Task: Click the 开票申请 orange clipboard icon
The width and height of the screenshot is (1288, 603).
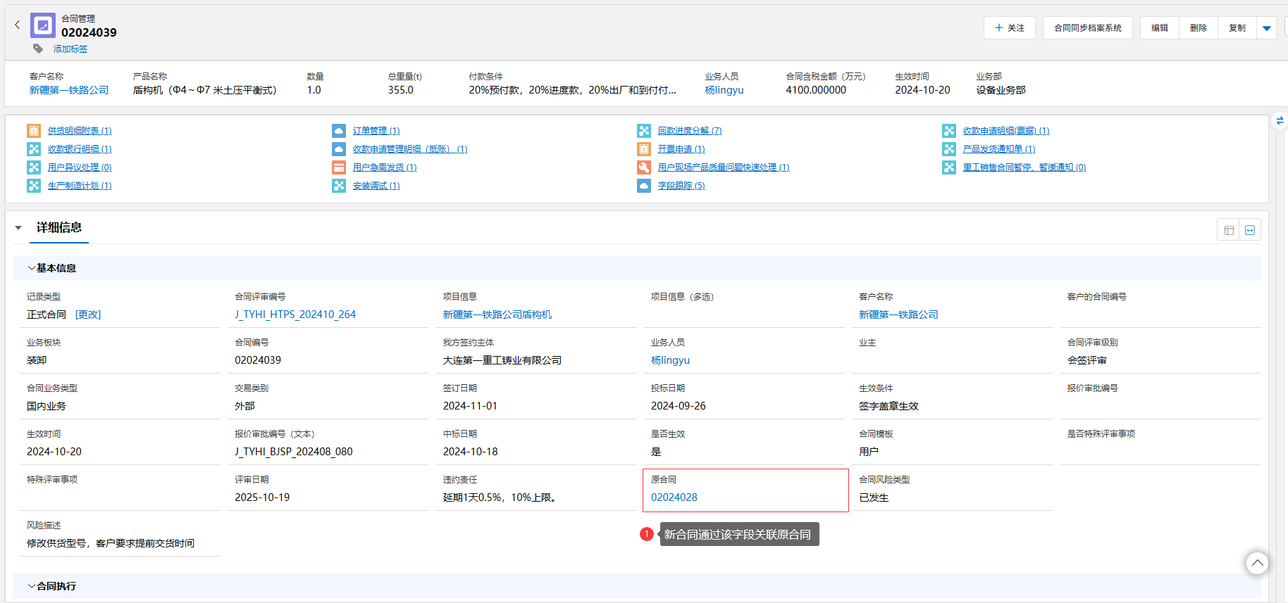Action: click(644, 149)
